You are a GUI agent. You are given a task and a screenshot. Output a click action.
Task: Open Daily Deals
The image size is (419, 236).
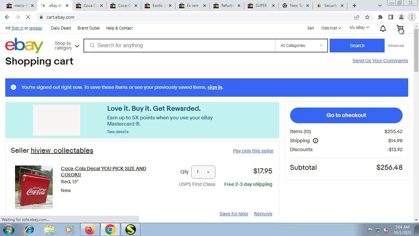coord(61,28)
